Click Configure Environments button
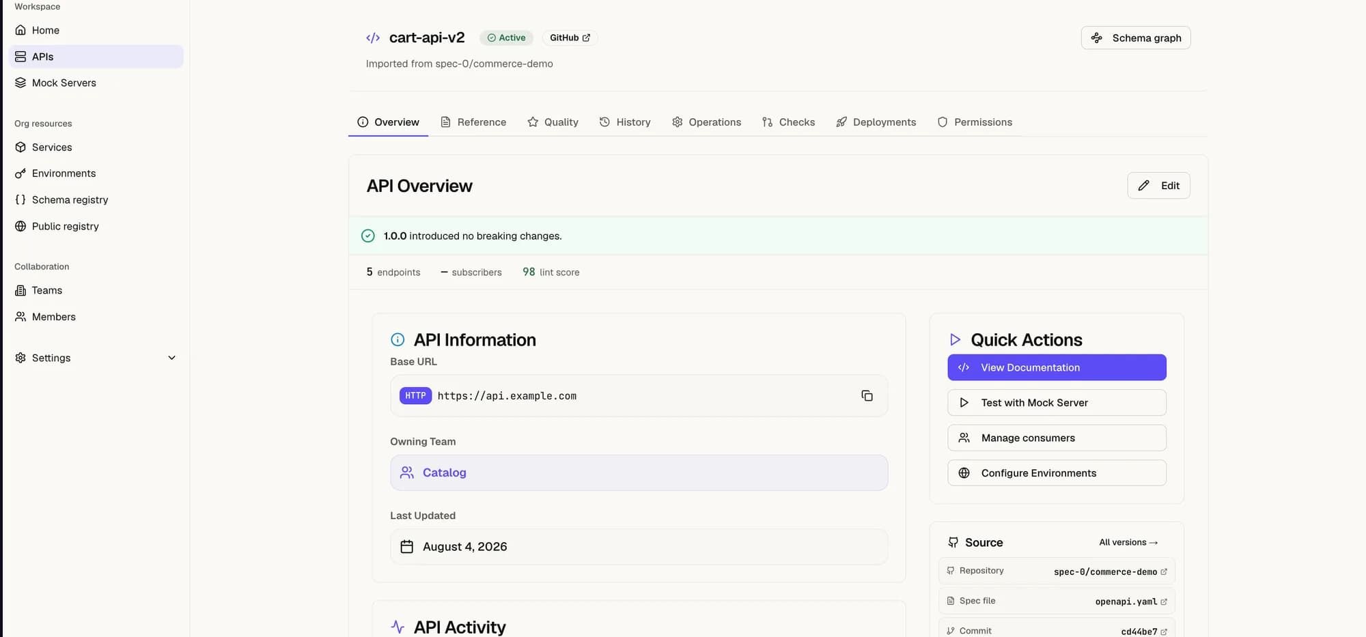 pyautogui.click(x=1057, y=473)
